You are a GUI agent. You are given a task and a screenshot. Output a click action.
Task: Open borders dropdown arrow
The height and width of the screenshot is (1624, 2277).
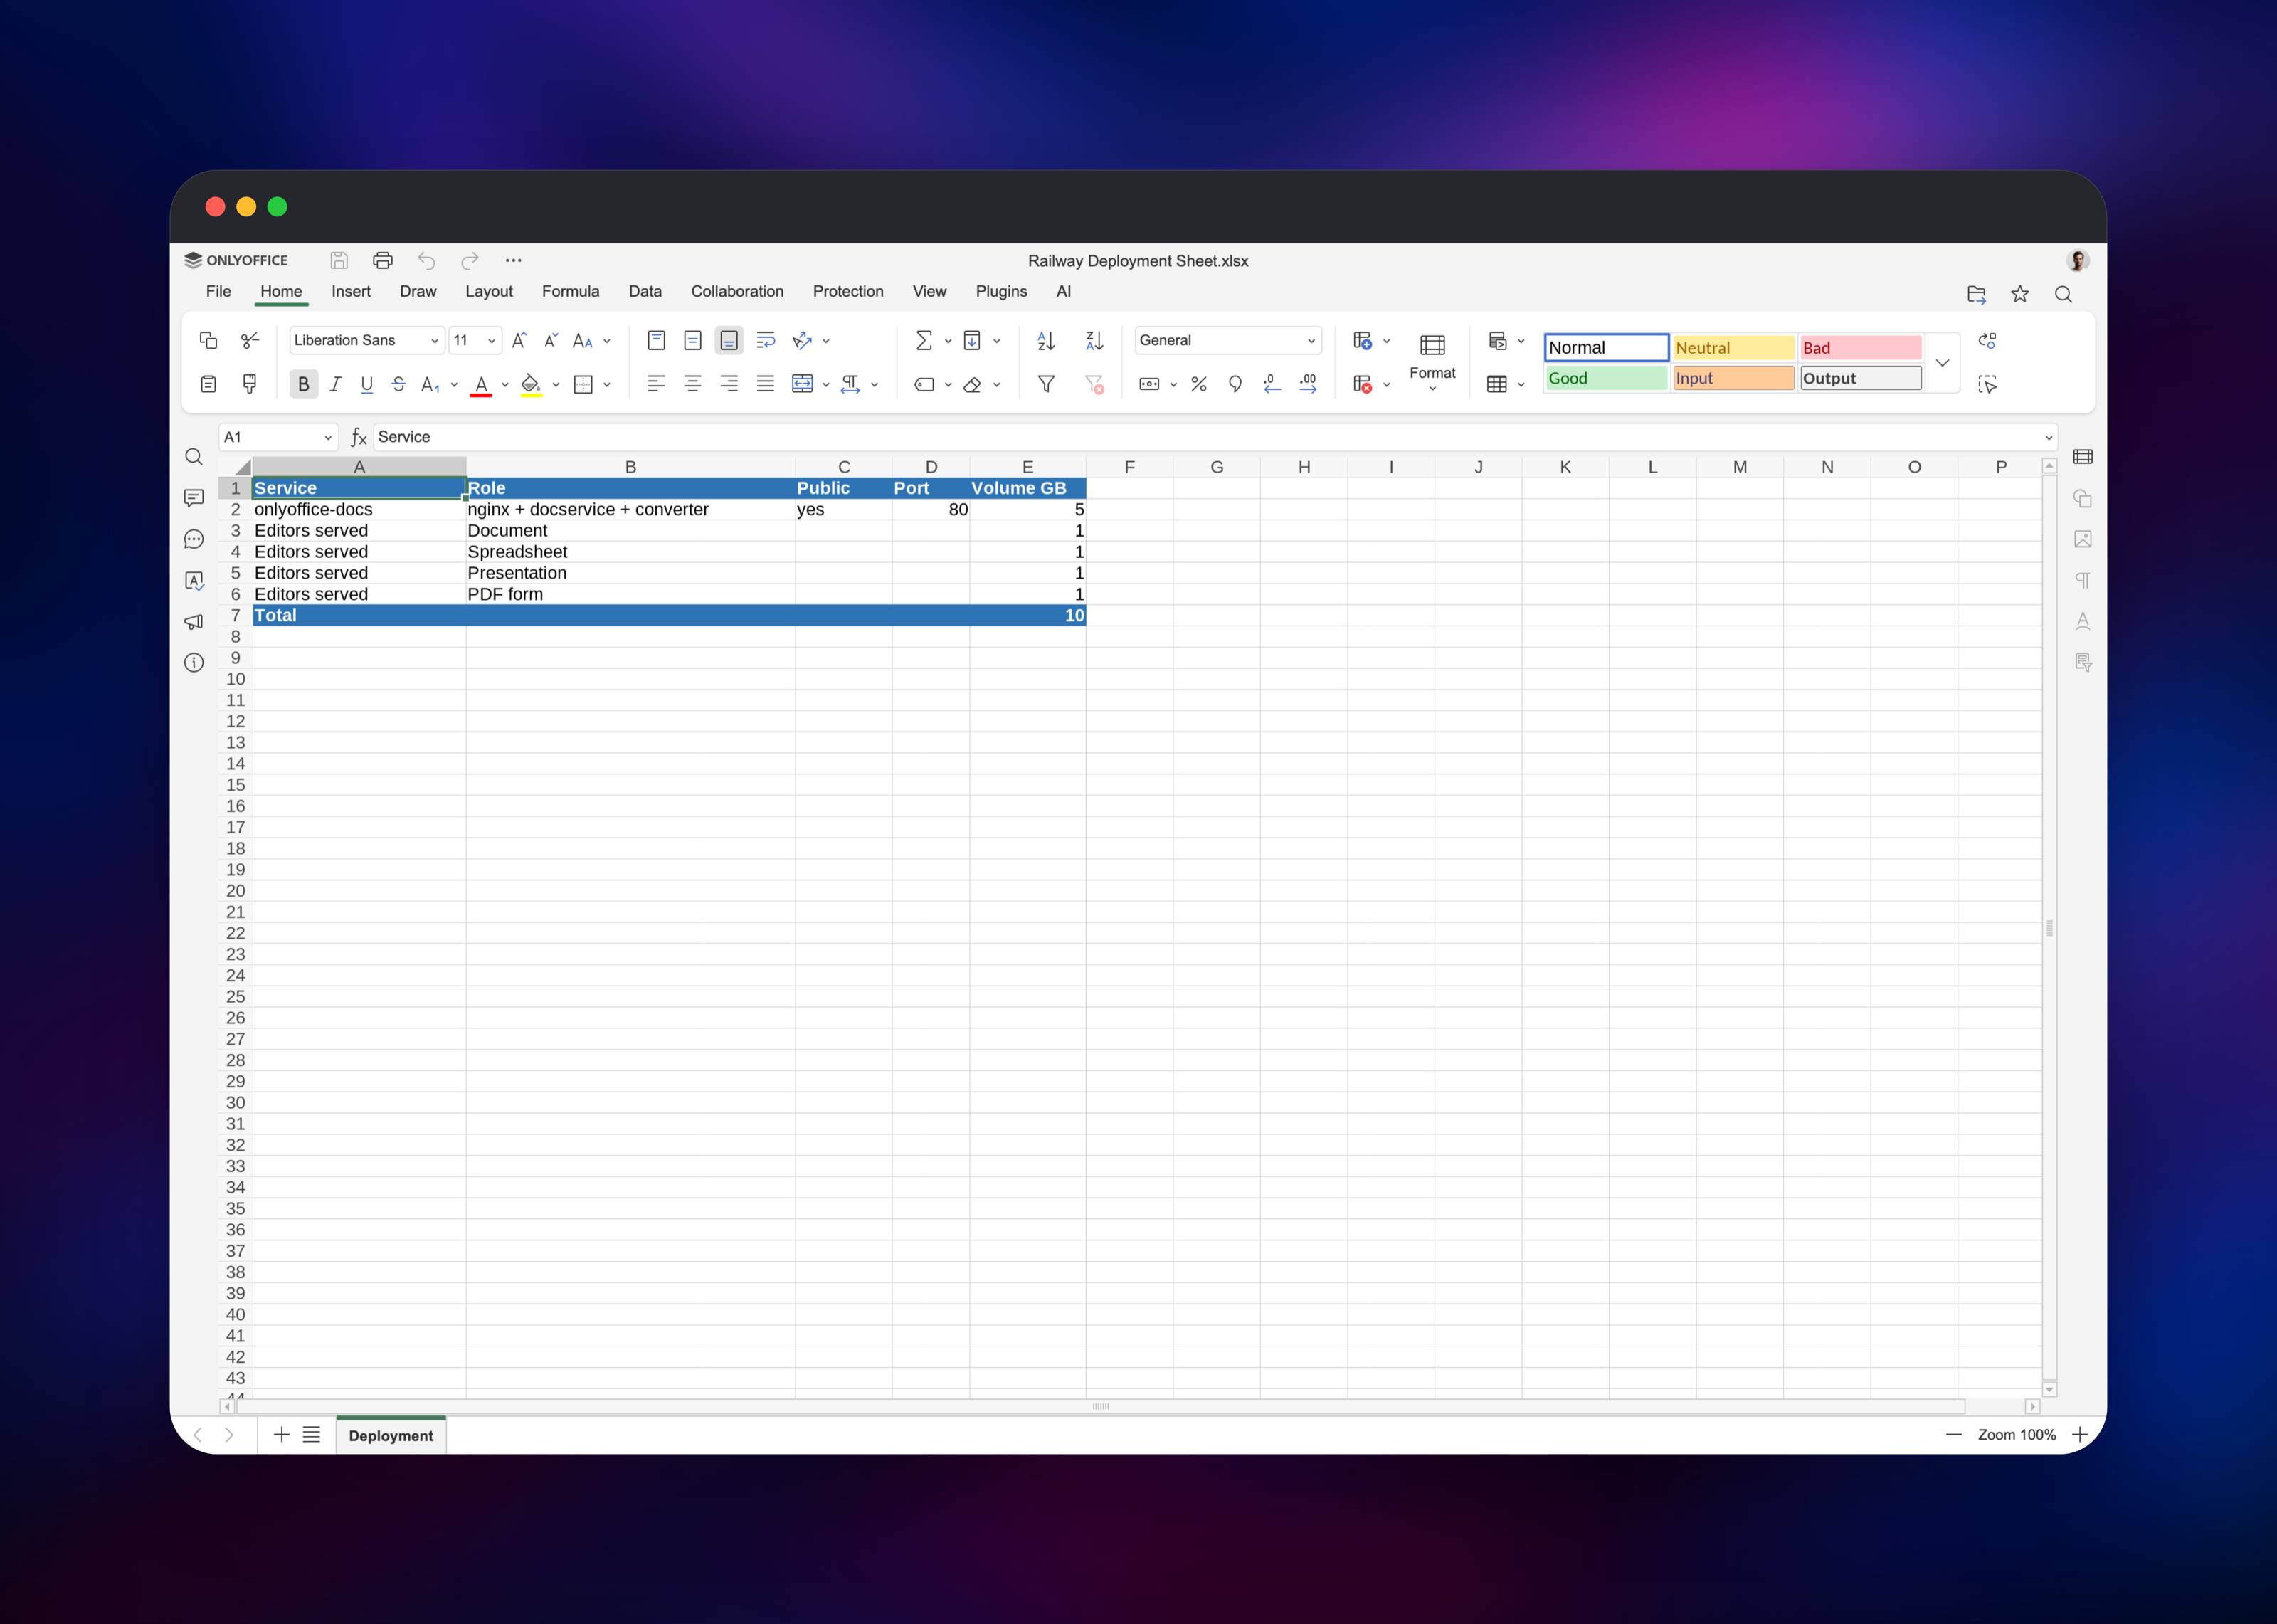(607, 384)
